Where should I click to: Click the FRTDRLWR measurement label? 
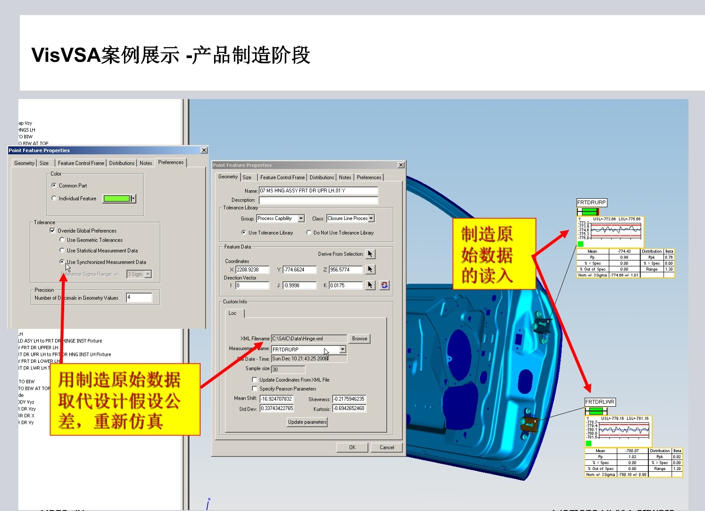(x=600, y=402)
